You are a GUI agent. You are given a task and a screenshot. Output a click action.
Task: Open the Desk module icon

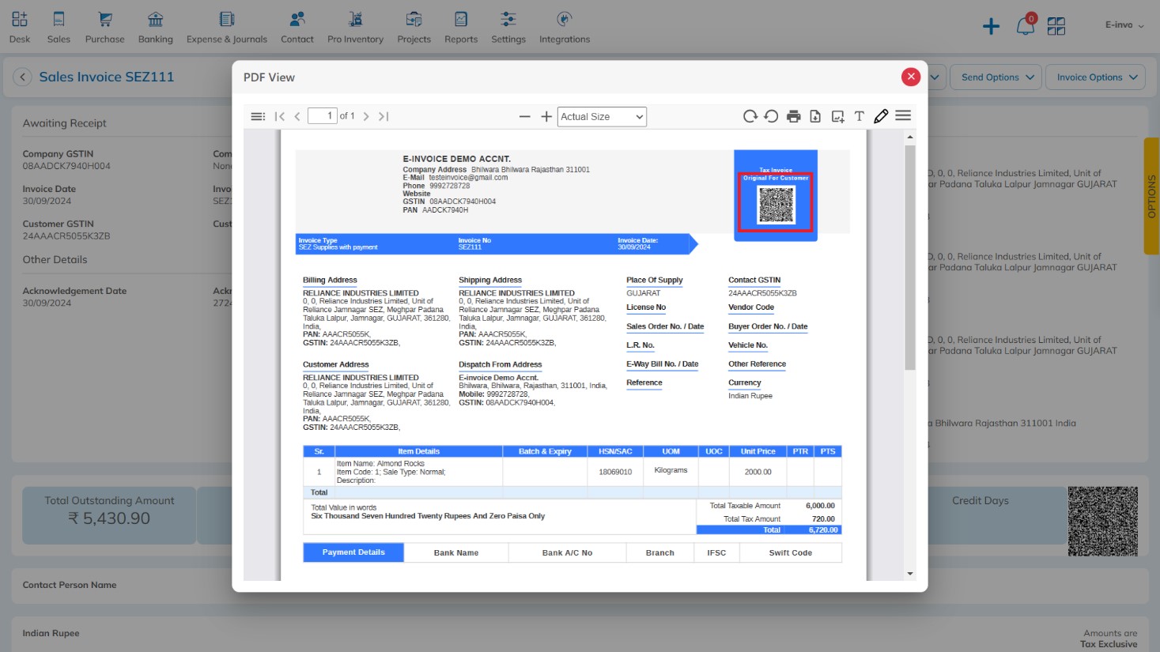click(x=20, y=27)
